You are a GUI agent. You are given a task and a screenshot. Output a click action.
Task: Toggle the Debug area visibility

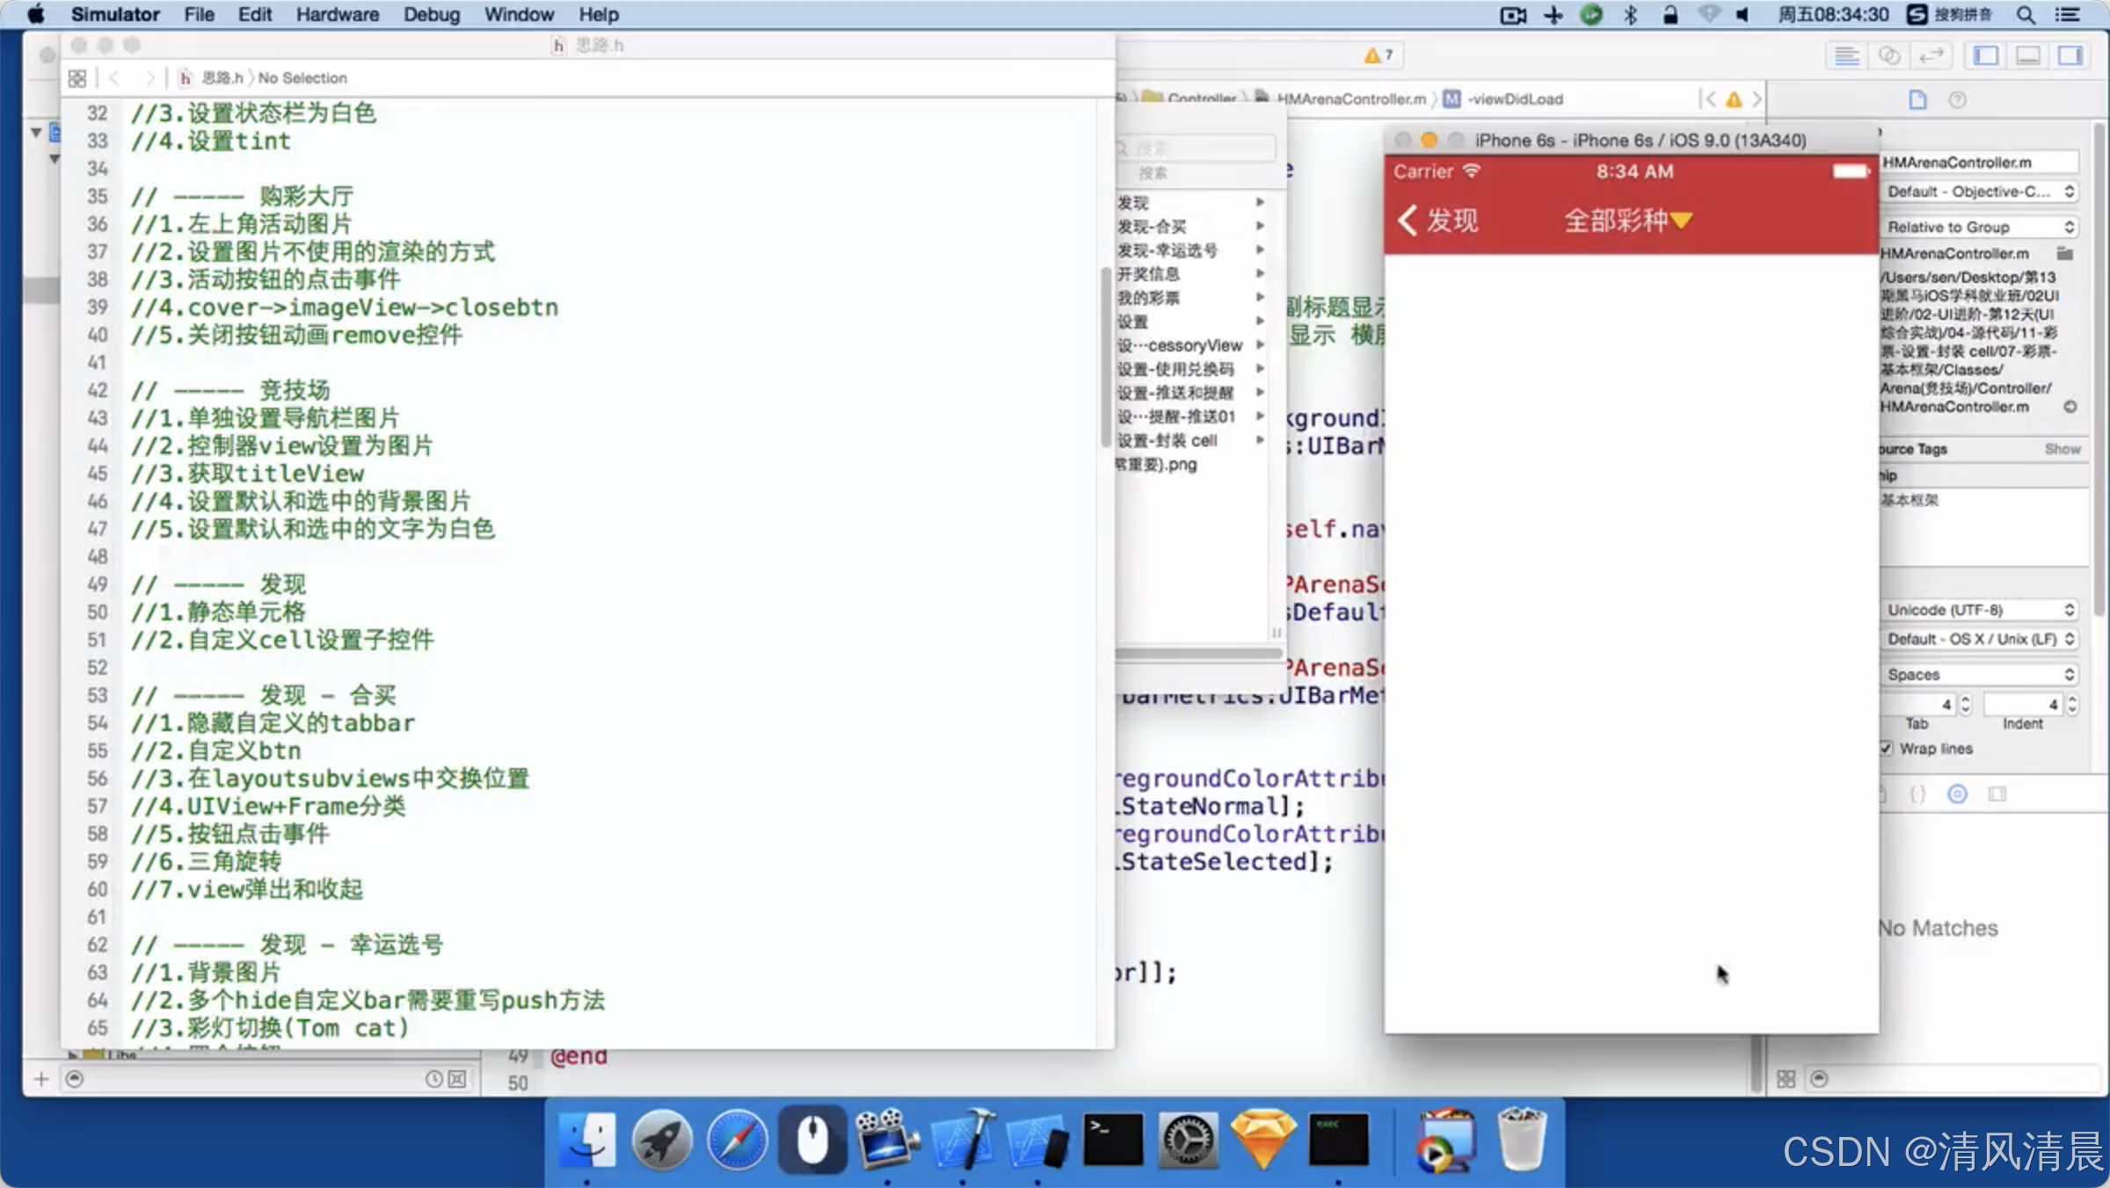point(2028,56)
